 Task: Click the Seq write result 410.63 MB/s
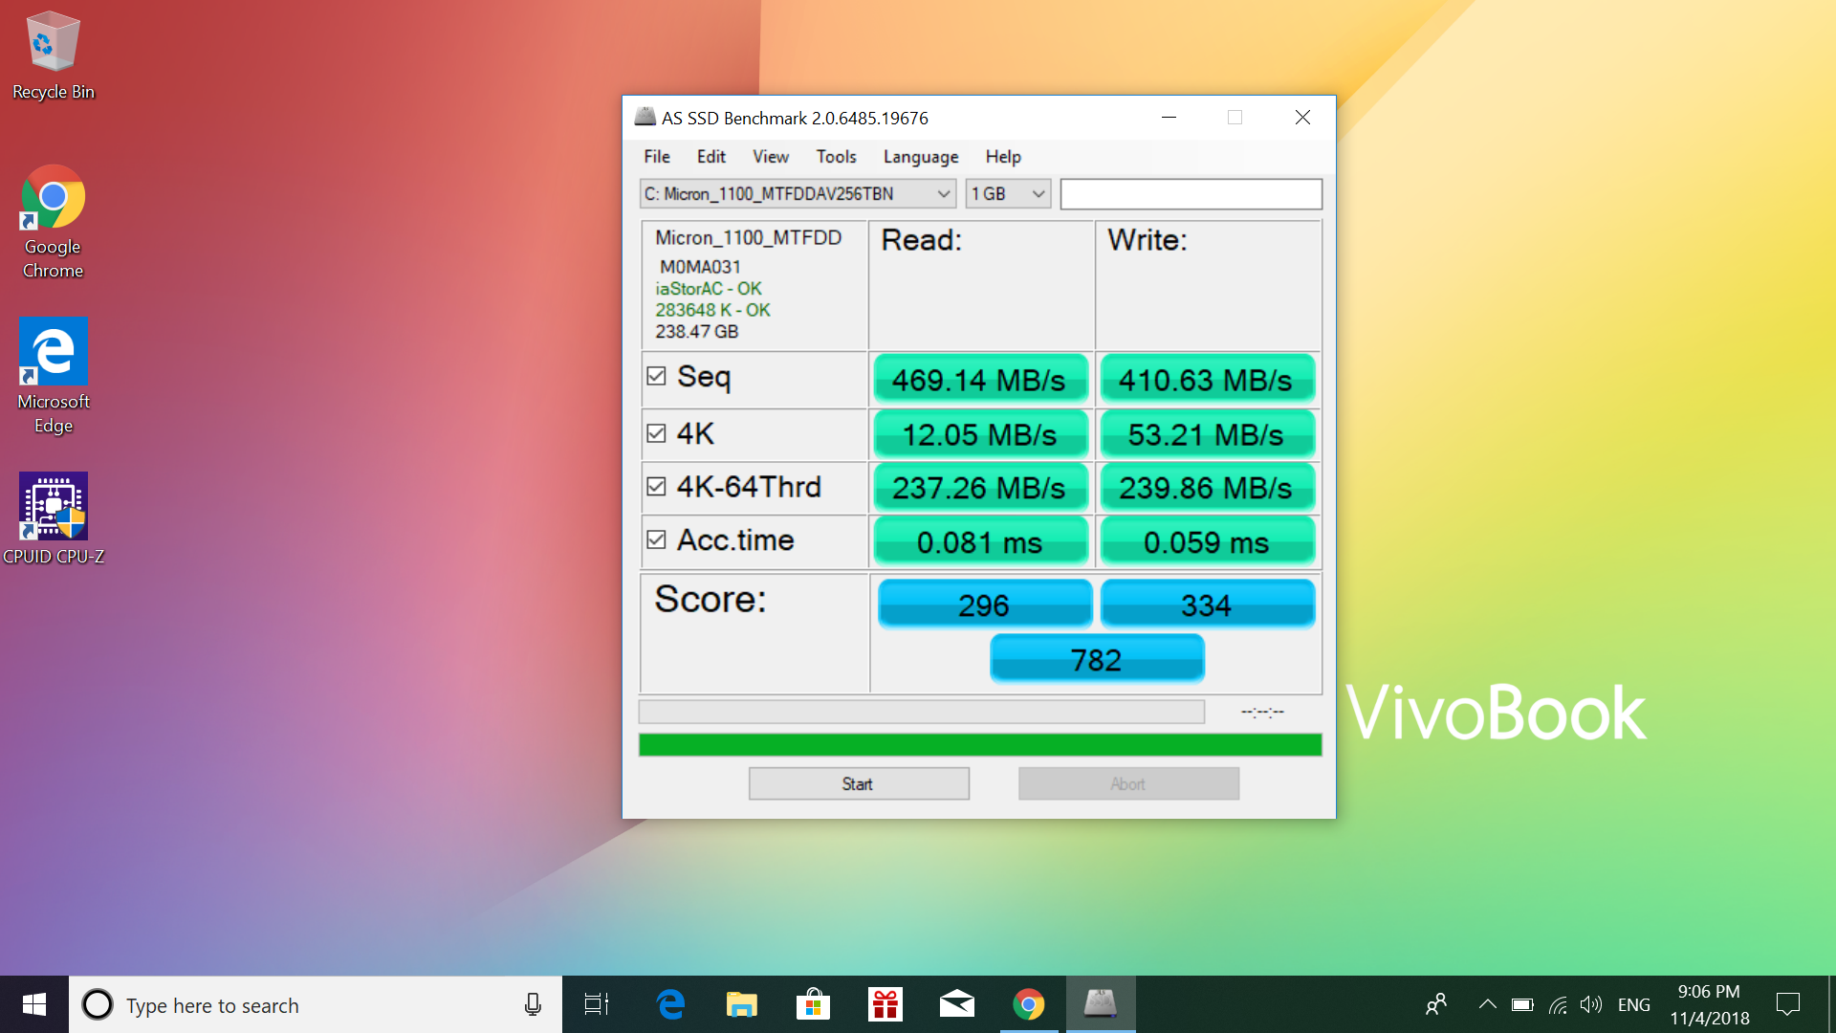click(x=1207, y=379)
